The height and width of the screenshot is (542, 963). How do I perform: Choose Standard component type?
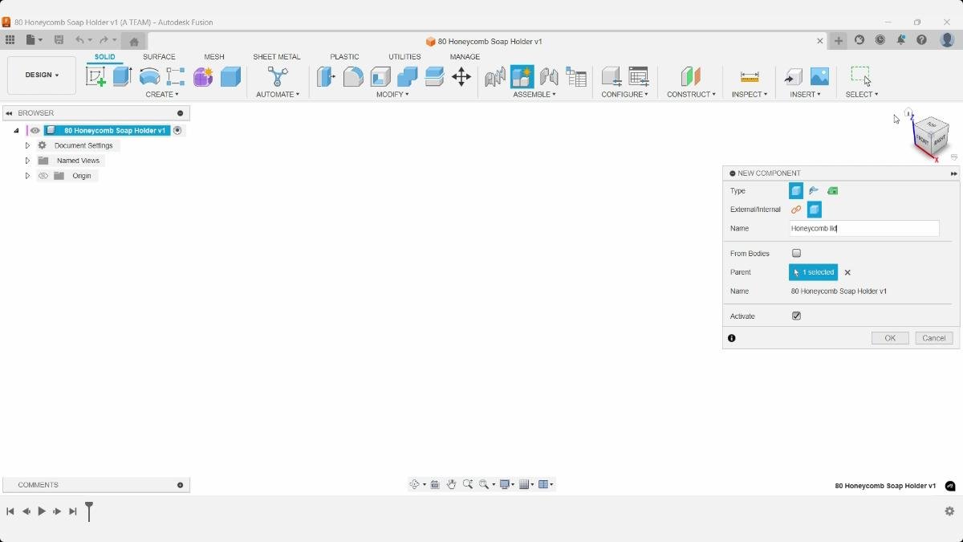click(796, 190)
